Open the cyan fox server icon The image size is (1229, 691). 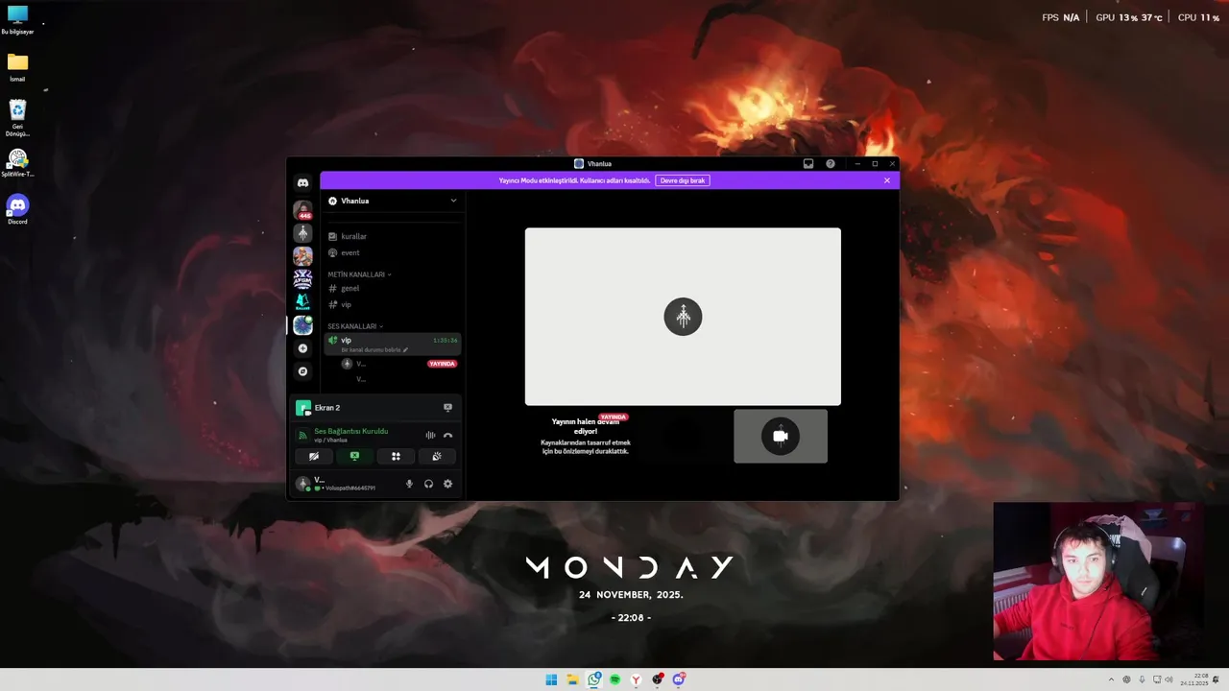click(x=302, y=302)
